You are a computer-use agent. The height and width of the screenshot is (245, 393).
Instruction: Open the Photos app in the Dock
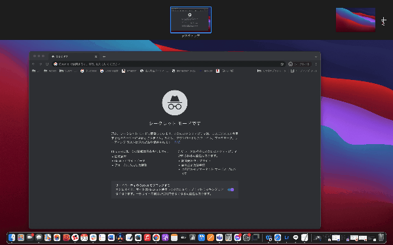57,237
